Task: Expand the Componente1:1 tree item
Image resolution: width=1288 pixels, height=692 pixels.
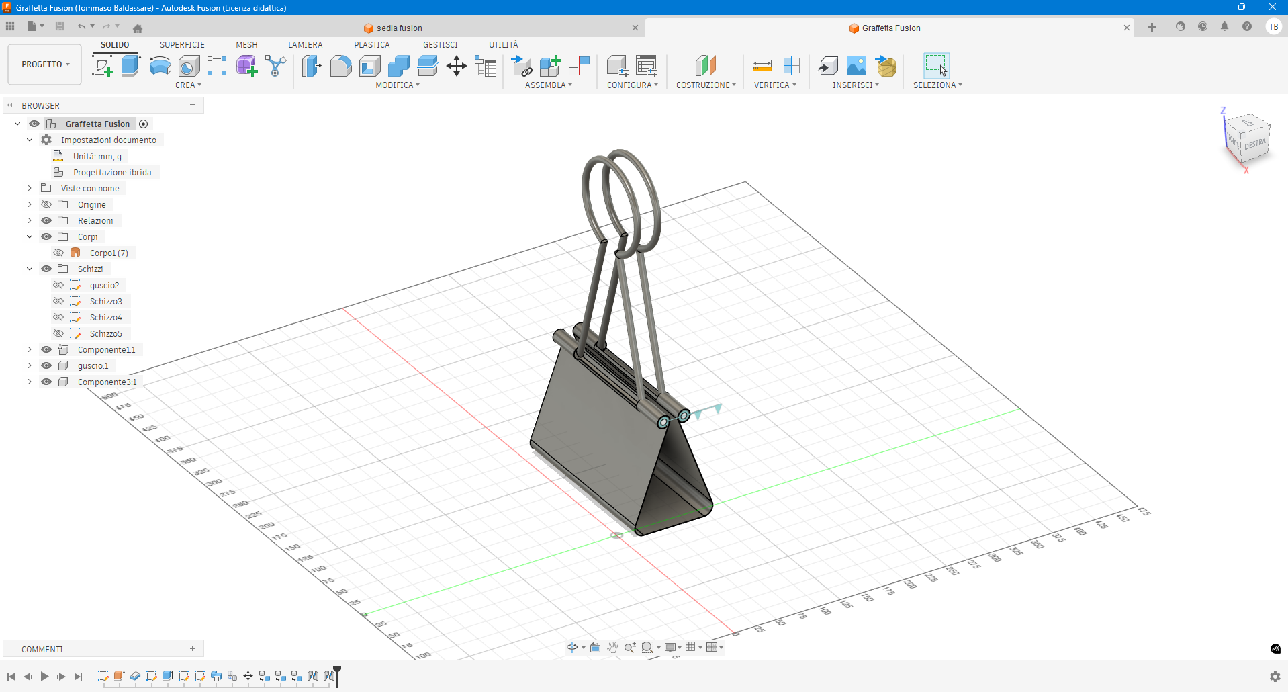Action: [x=30, y=349]
